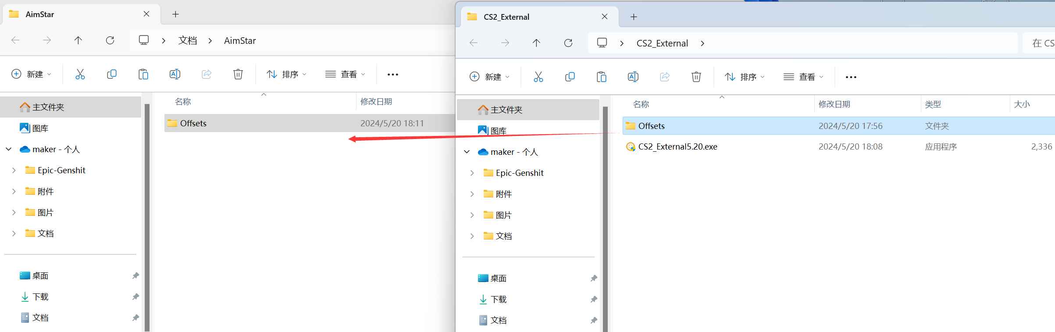This screenshot has height=332, width=1055.
Task: Select the Rename icon in AimStar toolbar
Action: tap(175, 74)
